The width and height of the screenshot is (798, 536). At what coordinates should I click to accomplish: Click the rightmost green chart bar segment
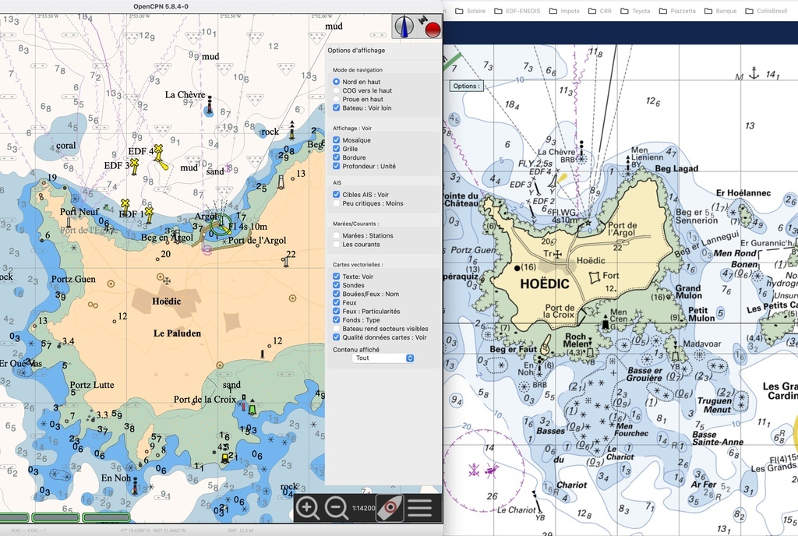click(106, 518)
